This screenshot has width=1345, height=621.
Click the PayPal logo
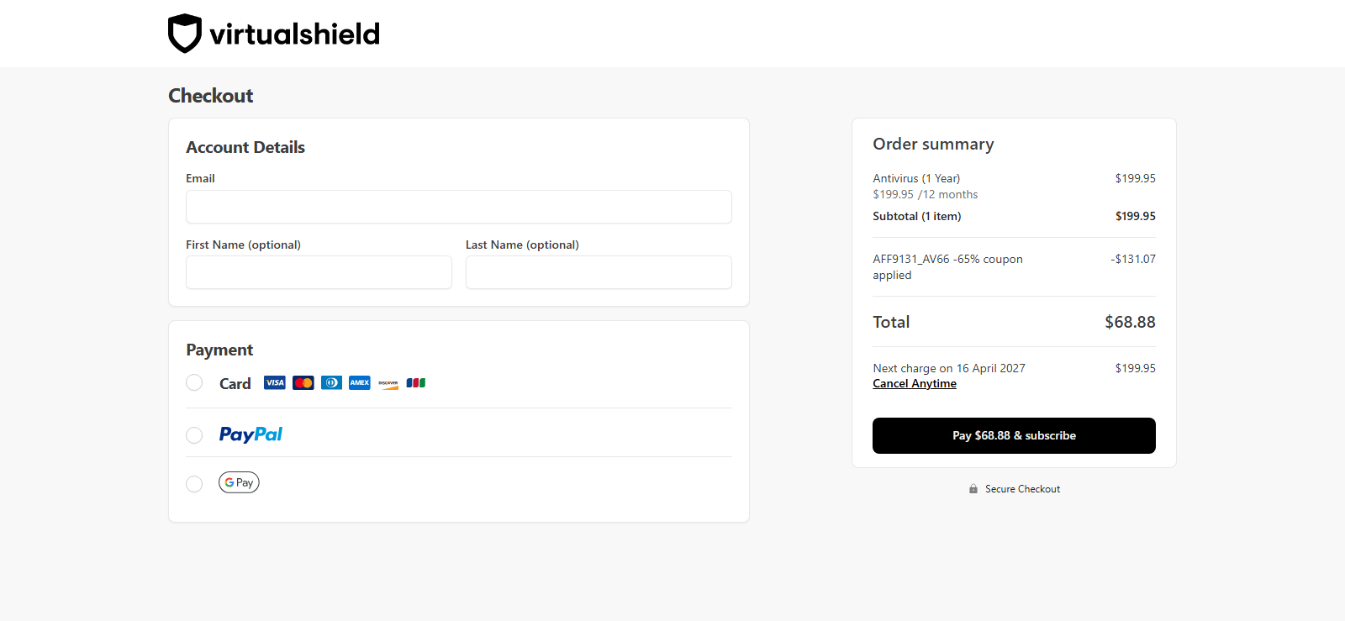251,434
